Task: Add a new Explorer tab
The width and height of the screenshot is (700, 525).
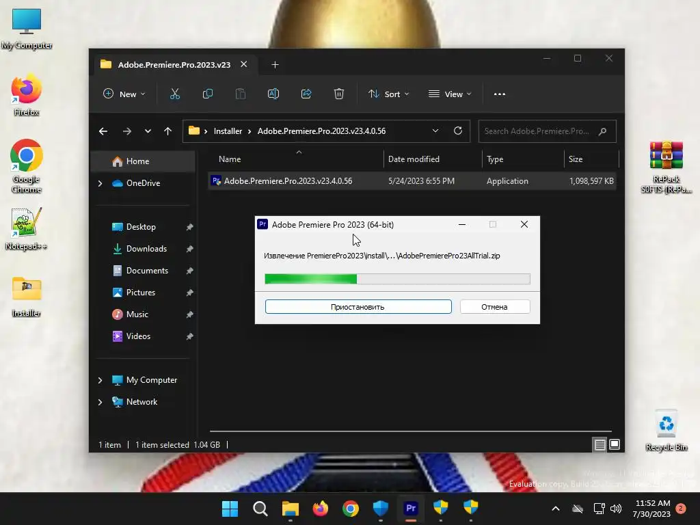Action: point(275,65)
